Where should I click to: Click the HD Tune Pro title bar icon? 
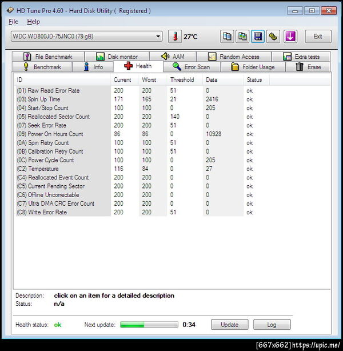click(10, 10)
